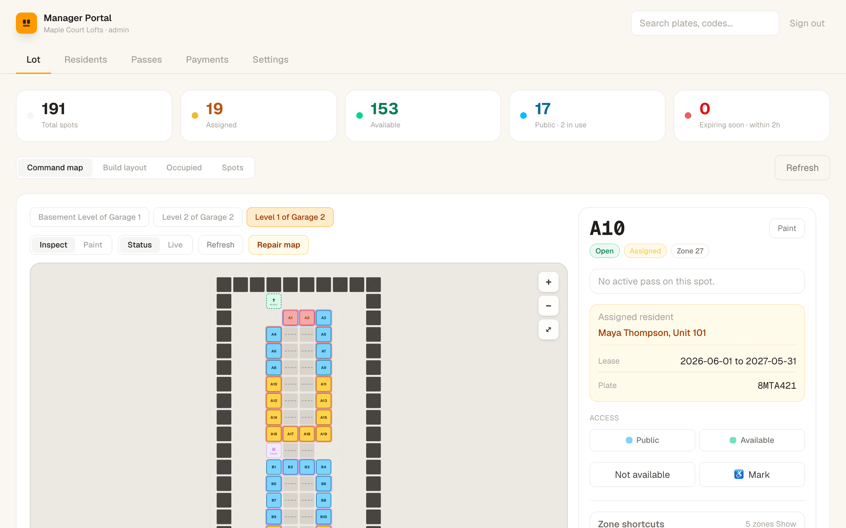Click the orange Manager Portal logo icon
Image resolution: width=846 pixels, height=528 pixels.
26,23
